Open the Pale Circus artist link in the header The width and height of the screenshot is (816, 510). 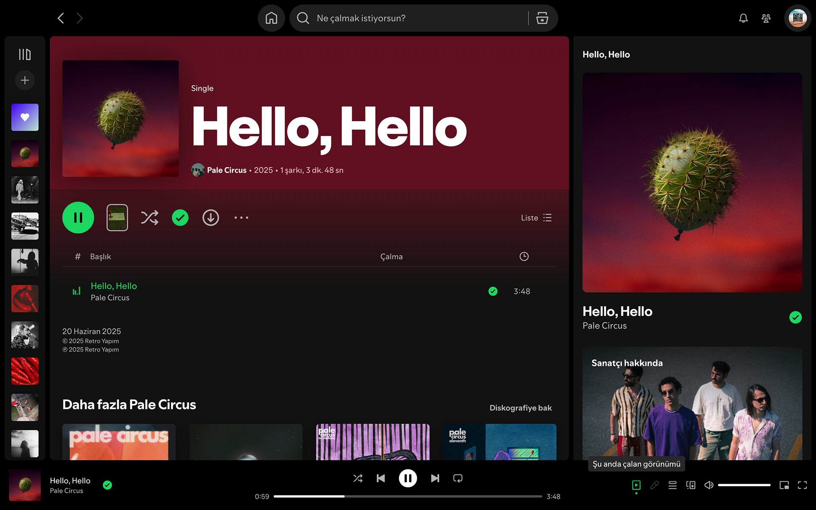(x=227, y=170)
